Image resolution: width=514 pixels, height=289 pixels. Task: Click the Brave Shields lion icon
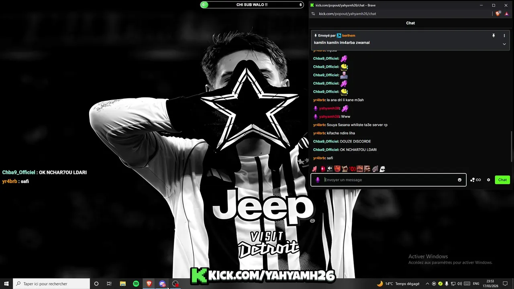[498, 14]
